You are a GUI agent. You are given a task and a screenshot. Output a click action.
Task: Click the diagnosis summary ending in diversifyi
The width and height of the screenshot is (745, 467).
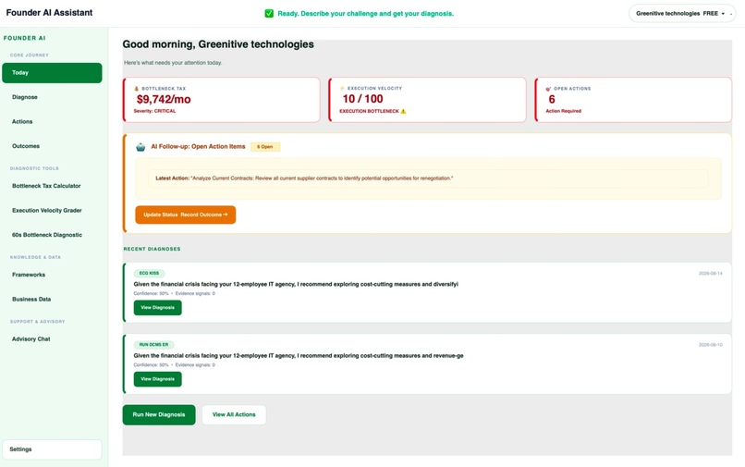[x=296, y=285]
